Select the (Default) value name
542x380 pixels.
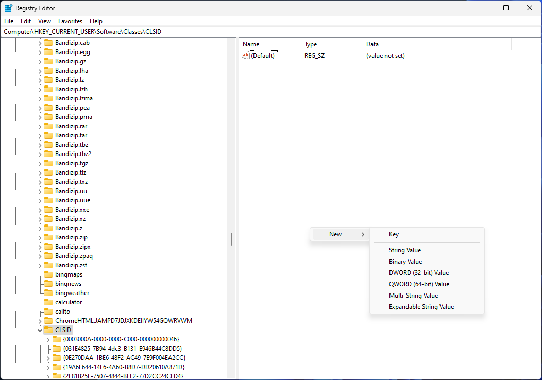tap(263, 56)
